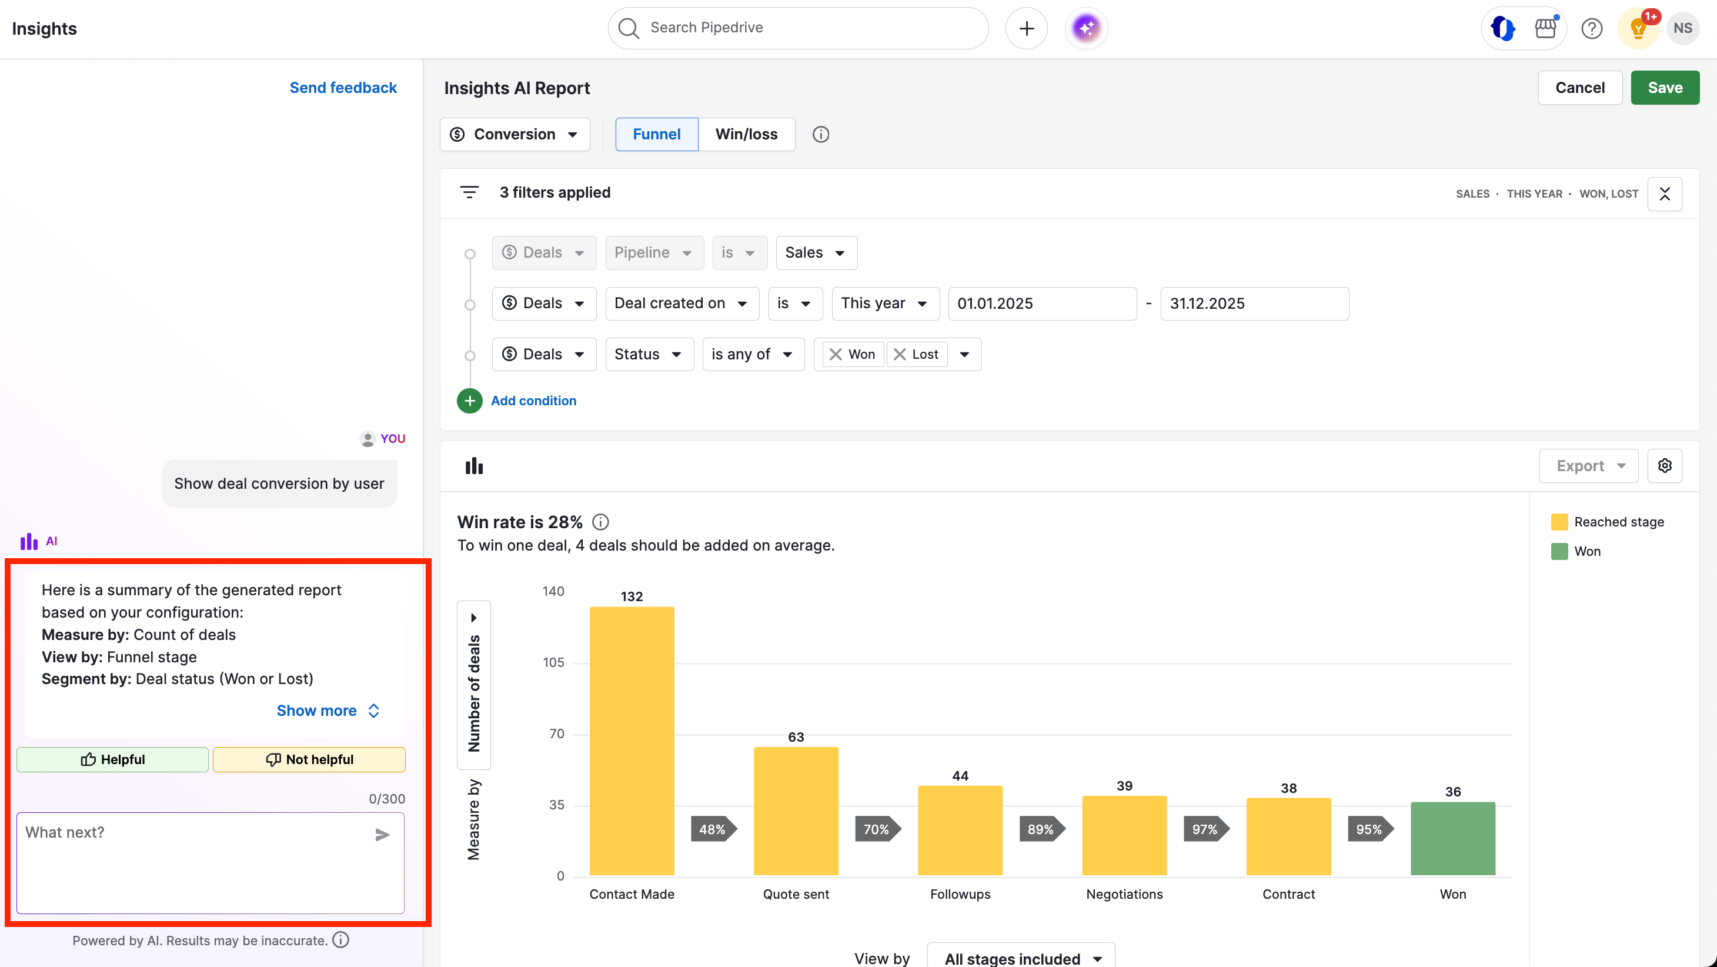Select the Funnel tab

click(x=656, y=134)
